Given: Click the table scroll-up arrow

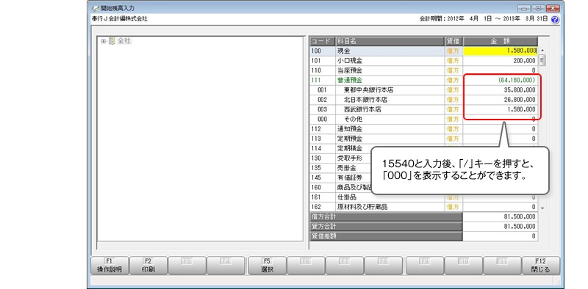Looking at the screenshot, I should [542, 51].
